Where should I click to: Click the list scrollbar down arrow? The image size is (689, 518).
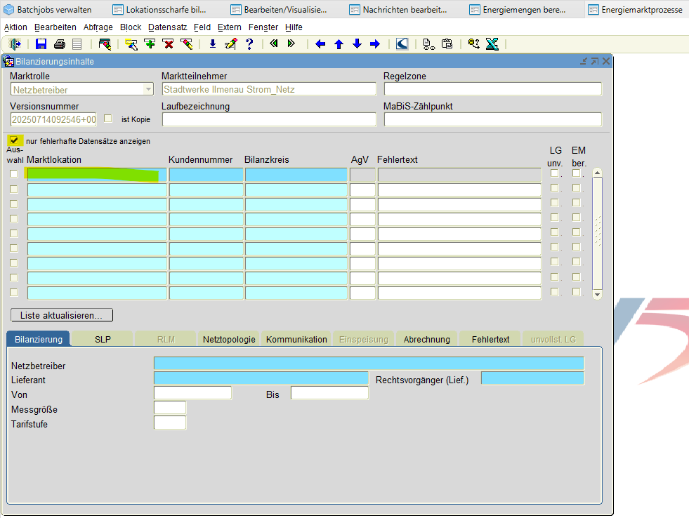pos(598,295)
